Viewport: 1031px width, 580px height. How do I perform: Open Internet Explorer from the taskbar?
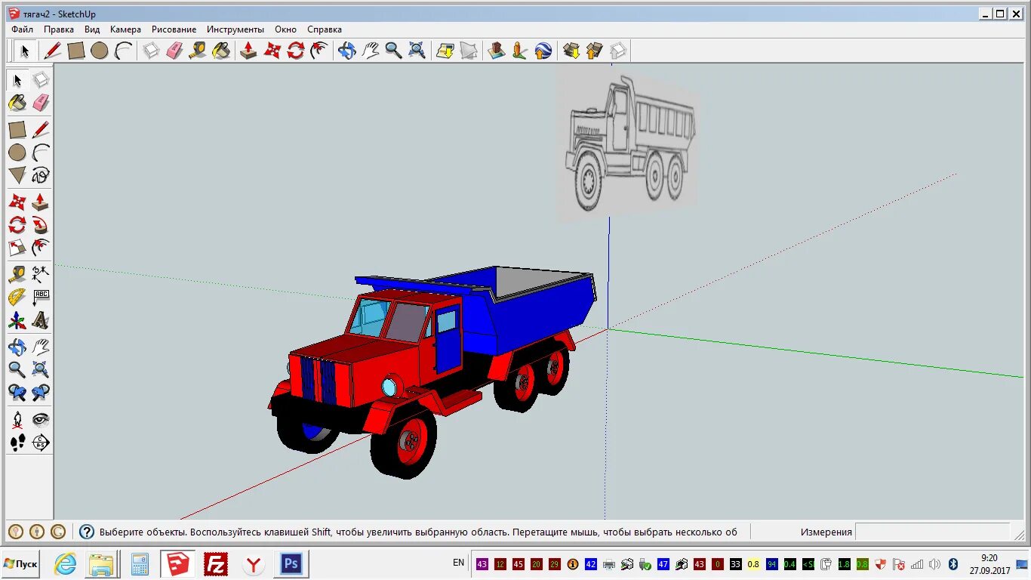(x=66, y=564)
